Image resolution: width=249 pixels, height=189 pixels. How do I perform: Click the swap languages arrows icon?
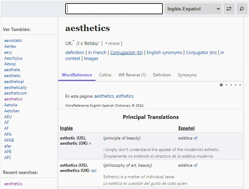(x=229, y=9)
